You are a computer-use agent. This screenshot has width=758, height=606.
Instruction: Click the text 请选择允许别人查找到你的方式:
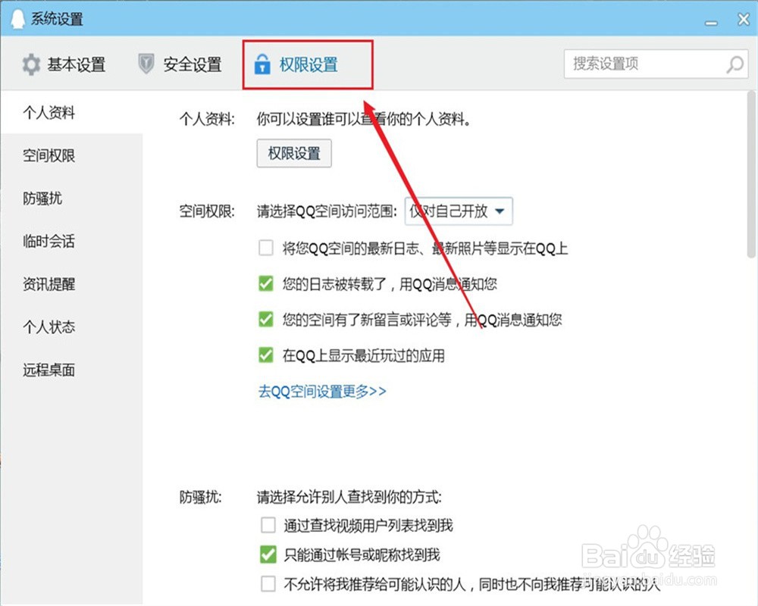(x=349, y=497)
